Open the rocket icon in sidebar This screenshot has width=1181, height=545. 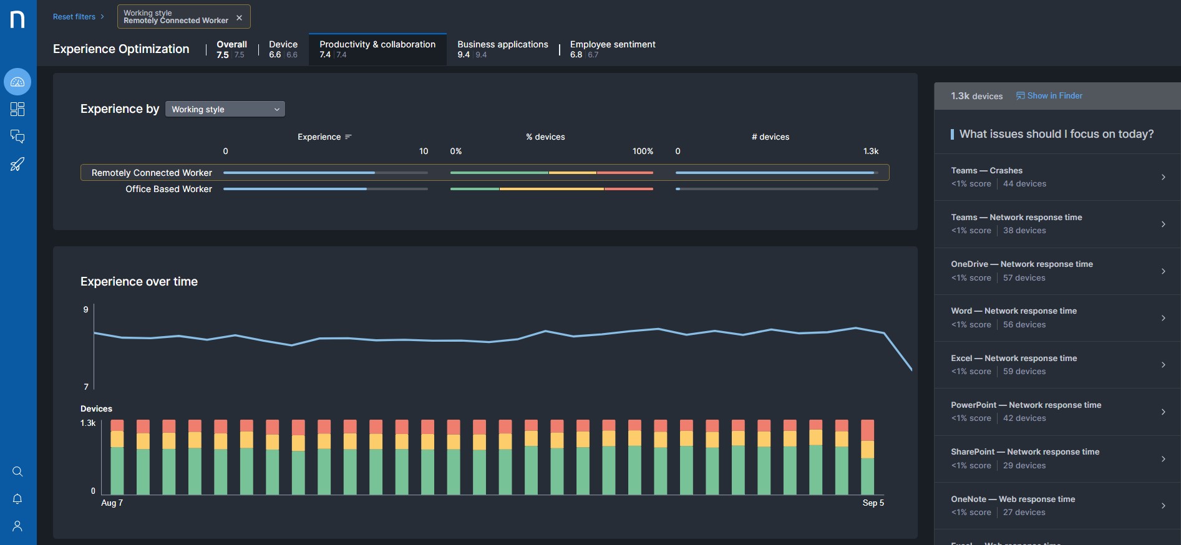point(17,165)
